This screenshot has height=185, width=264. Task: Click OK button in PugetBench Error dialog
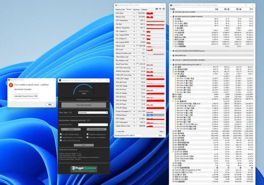click(x=50, y=104)
